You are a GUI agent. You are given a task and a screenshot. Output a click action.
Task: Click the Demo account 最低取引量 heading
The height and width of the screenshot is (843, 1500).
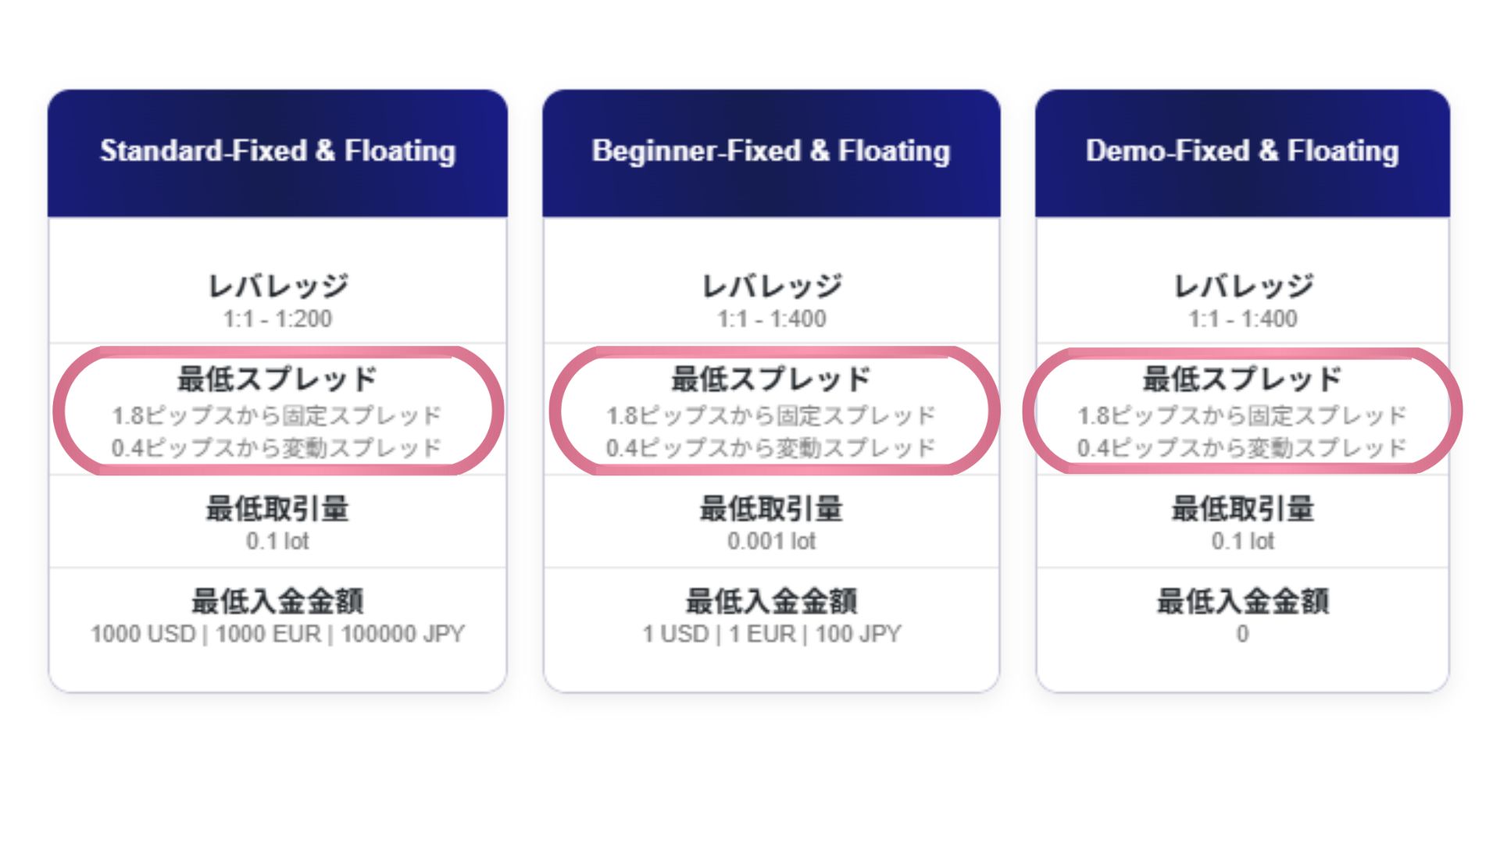point(1242,509)
